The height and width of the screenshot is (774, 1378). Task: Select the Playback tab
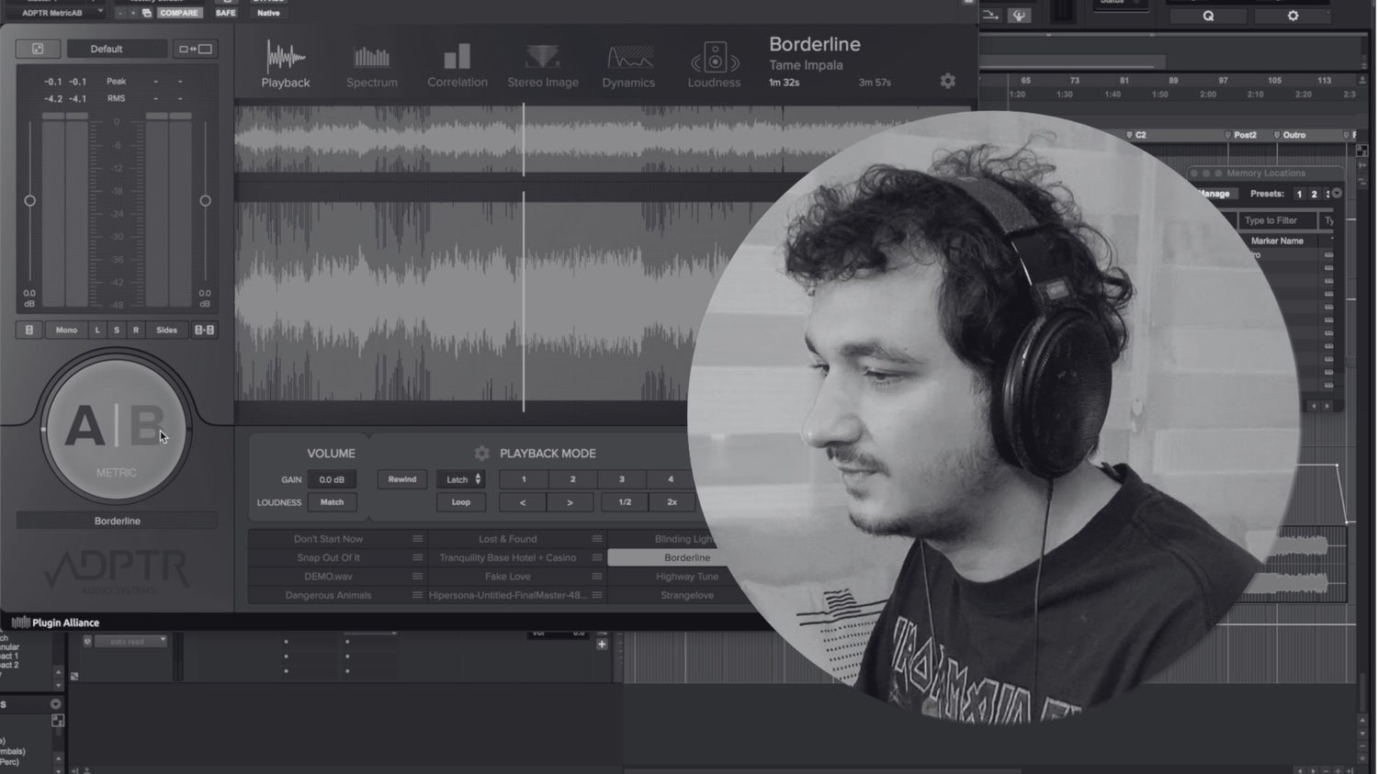pyautogui.click(x=286, y=66)
